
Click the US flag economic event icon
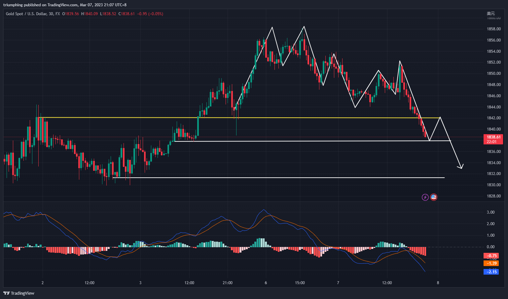point(434,197)
